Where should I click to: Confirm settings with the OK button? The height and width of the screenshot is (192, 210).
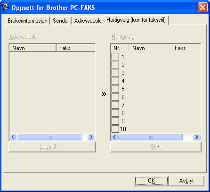coord(151,181)
